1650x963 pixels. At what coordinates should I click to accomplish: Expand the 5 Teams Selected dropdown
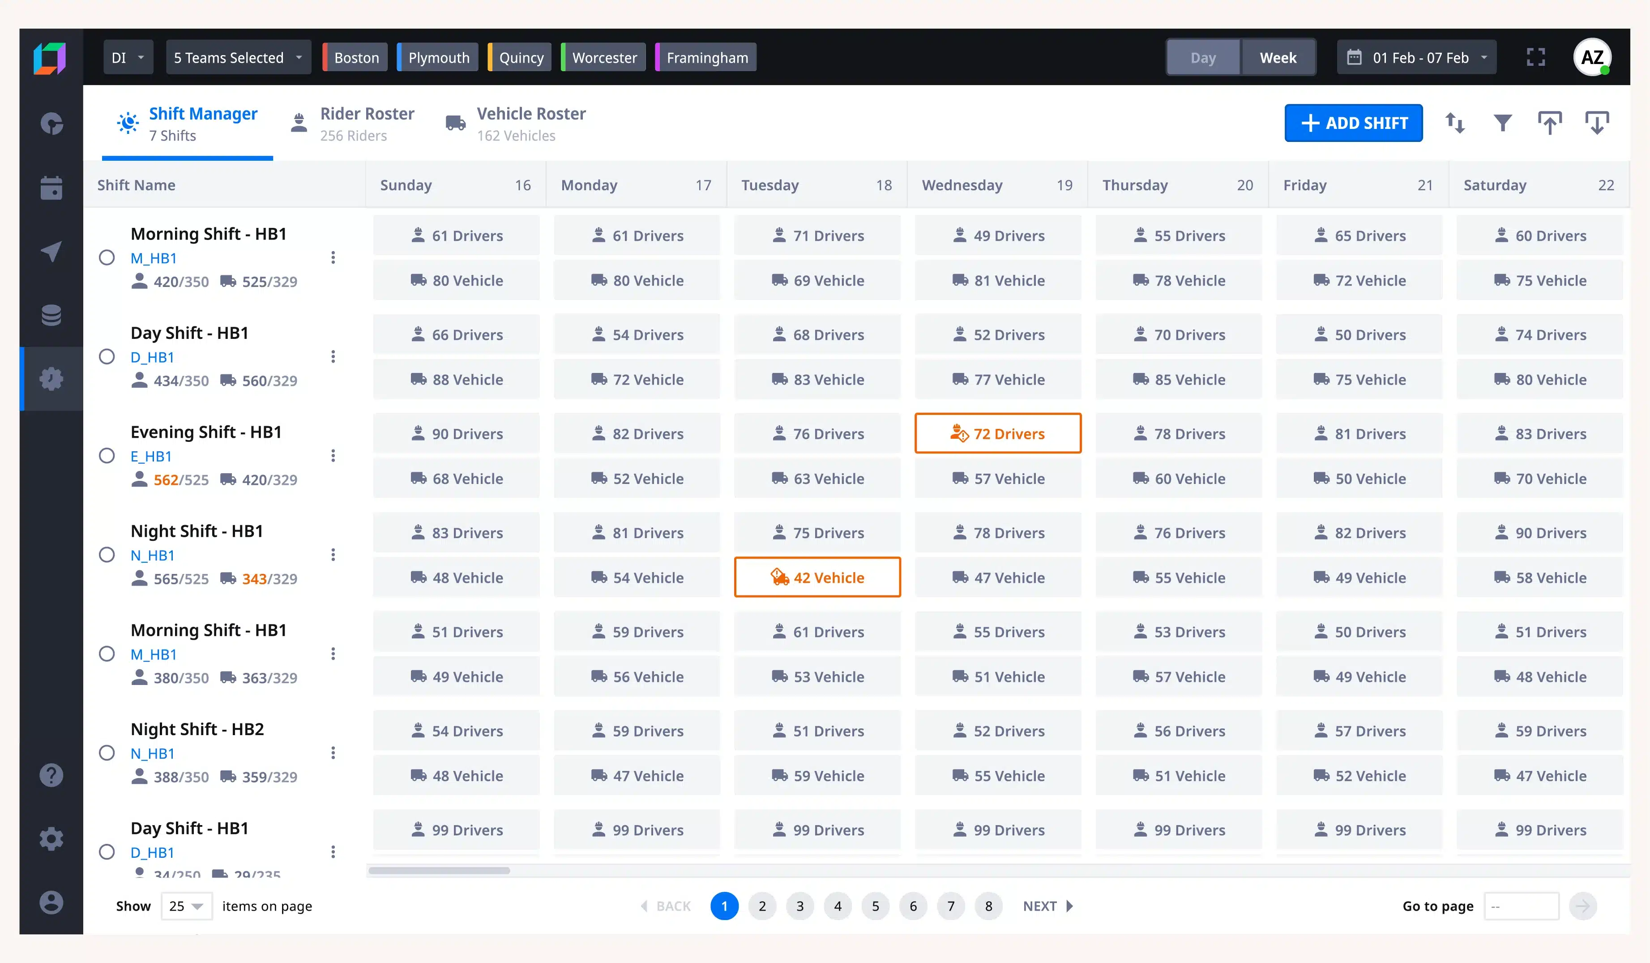pyautogui.click(x=238, y=58)
